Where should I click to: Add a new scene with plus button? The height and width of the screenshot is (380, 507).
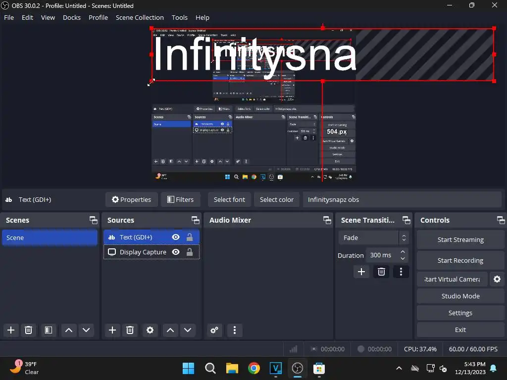[x=11, y=330]
